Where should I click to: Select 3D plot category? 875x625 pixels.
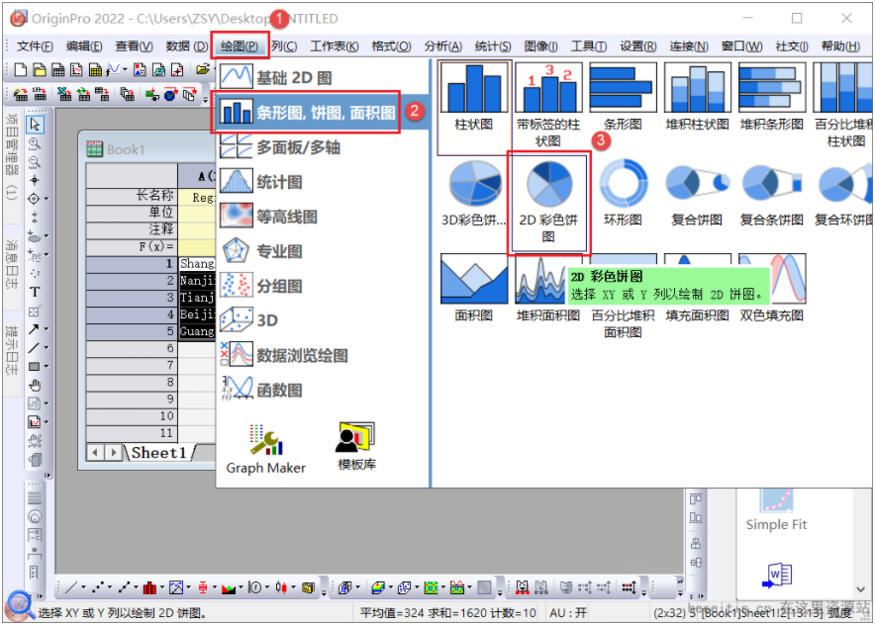248,320
